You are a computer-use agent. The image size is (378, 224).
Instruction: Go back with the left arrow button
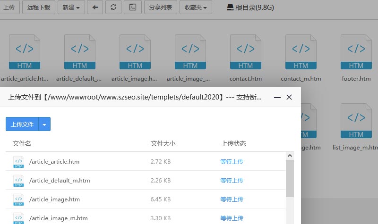tap(95, 7)
